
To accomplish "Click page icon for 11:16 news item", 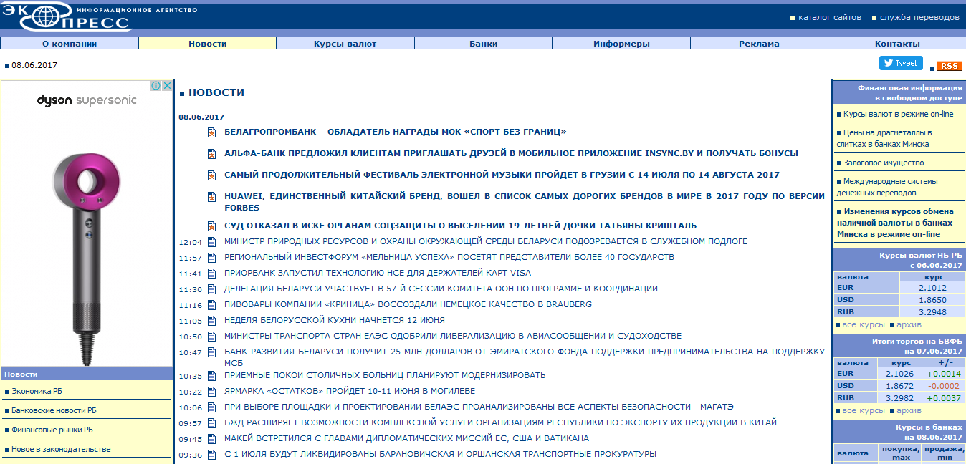I will tap(211, 305).
